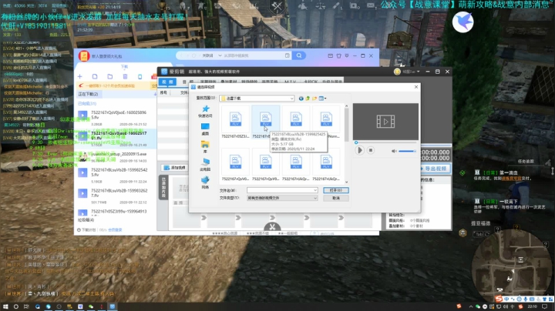Click Export Video (导出视频) button
Screen dimensions: 555x311
[435, 169]
